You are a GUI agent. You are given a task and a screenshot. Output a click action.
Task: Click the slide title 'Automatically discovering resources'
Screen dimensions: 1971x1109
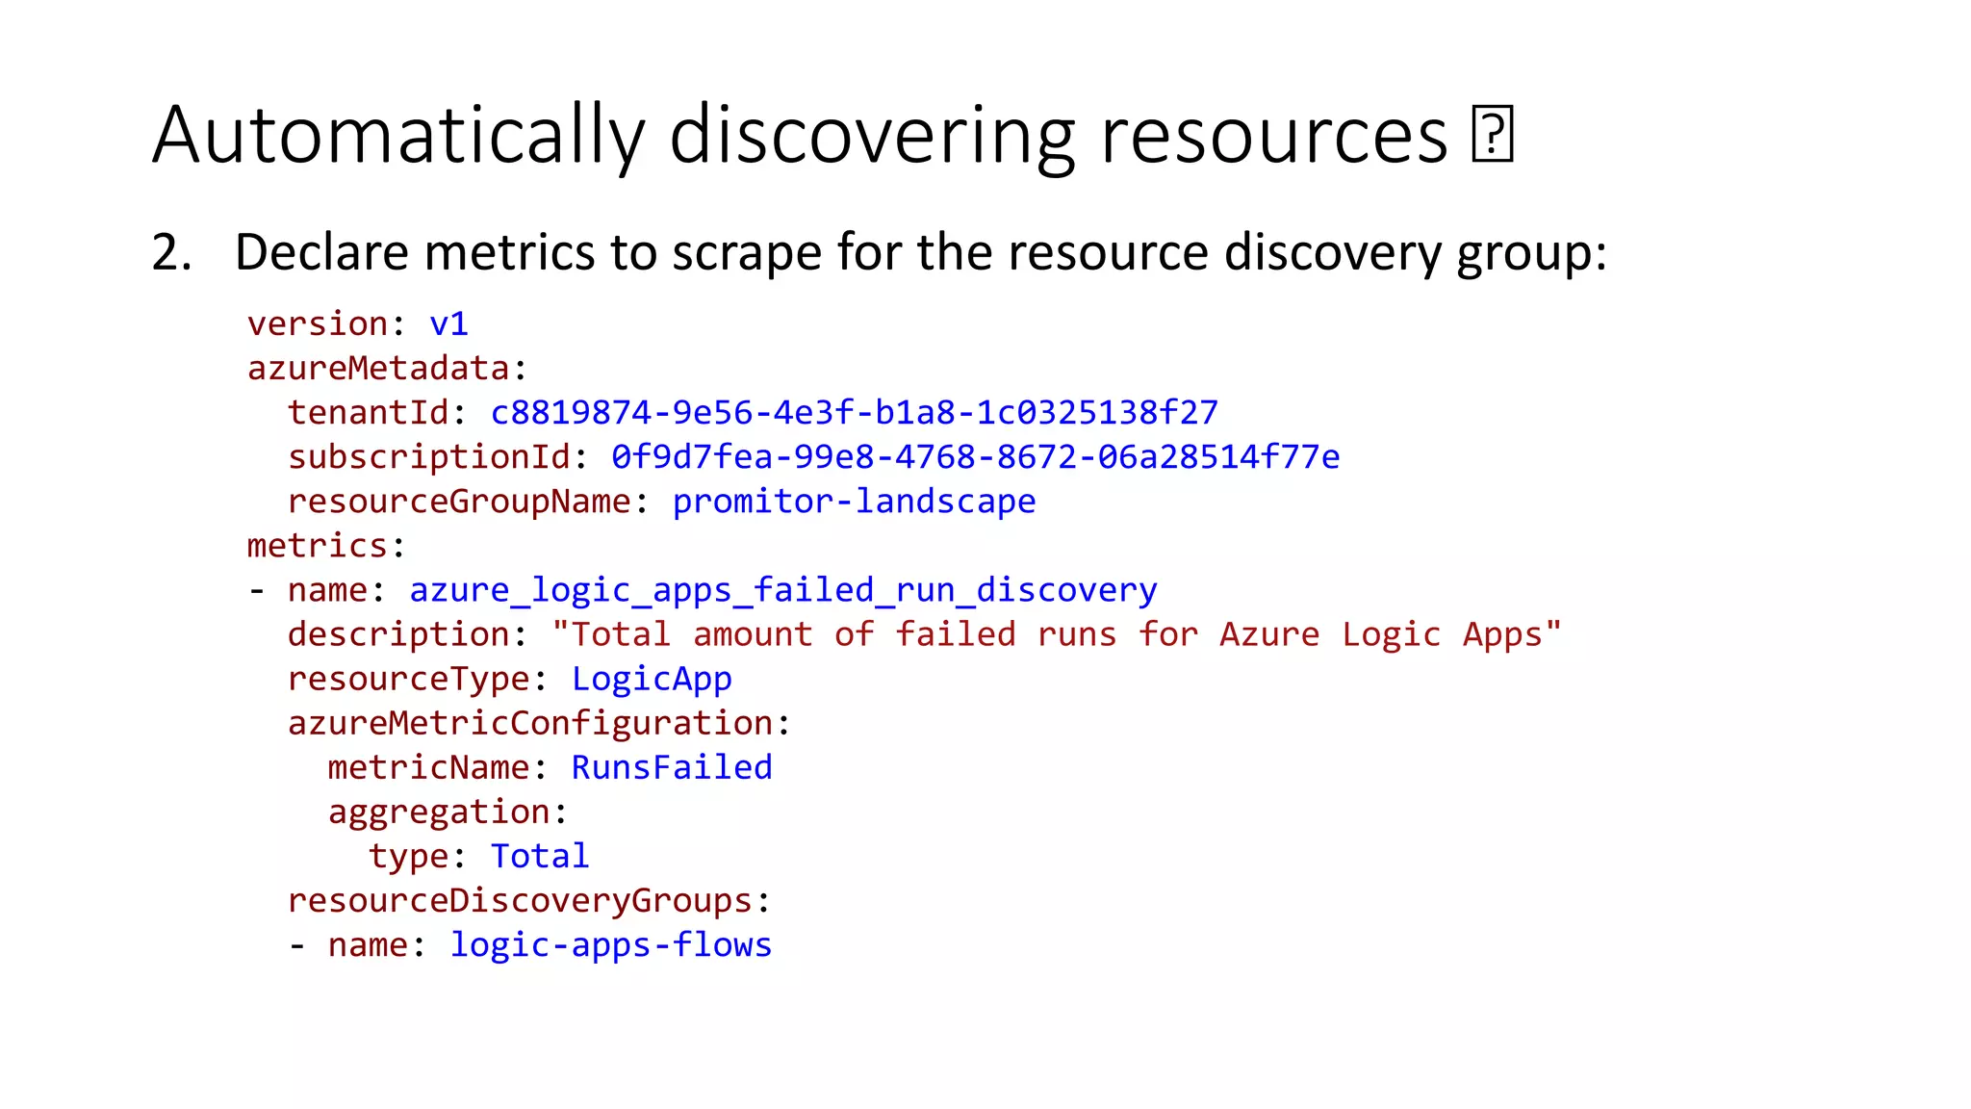click(800, 135)
